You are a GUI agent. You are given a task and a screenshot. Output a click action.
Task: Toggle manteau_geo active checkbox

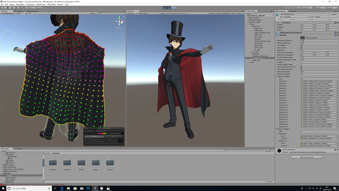[282, 14]
